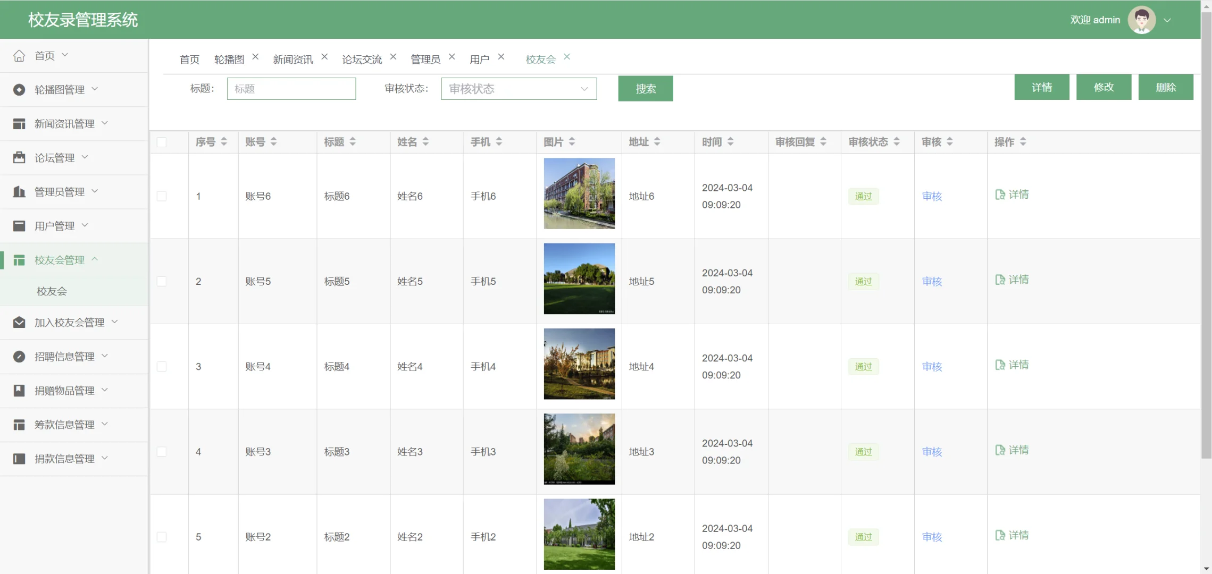Click the 轮播图管理 carousel icon

19,89
